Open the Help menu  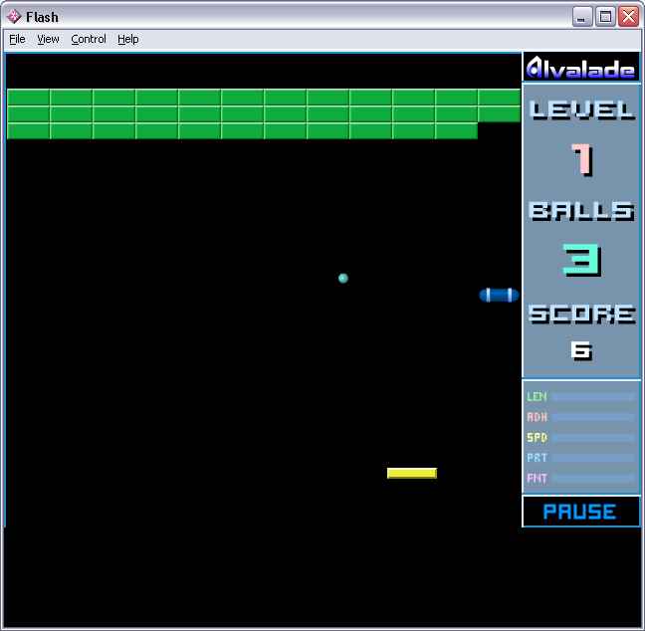pyautogui.click(x=128, y=39)
